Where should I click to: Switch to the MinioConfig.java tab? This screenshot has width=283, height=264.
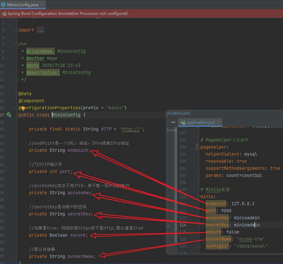tap(23, 5)
